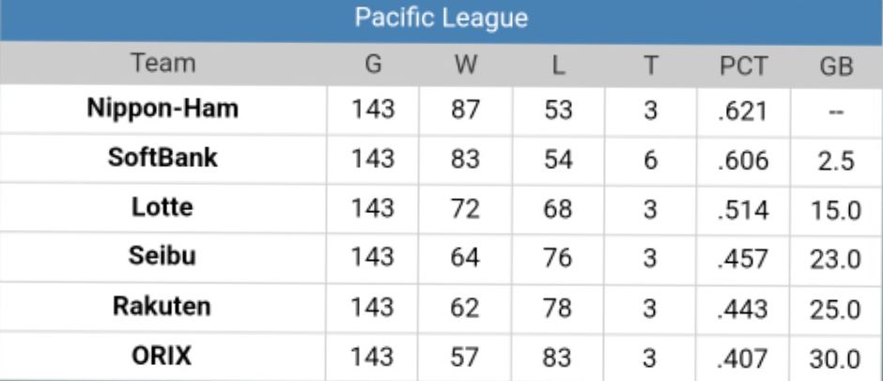Image resolution: width=883 pixels, height=381 pixels.
Task: Open the Rakuten team link
Action: (163, 307)
